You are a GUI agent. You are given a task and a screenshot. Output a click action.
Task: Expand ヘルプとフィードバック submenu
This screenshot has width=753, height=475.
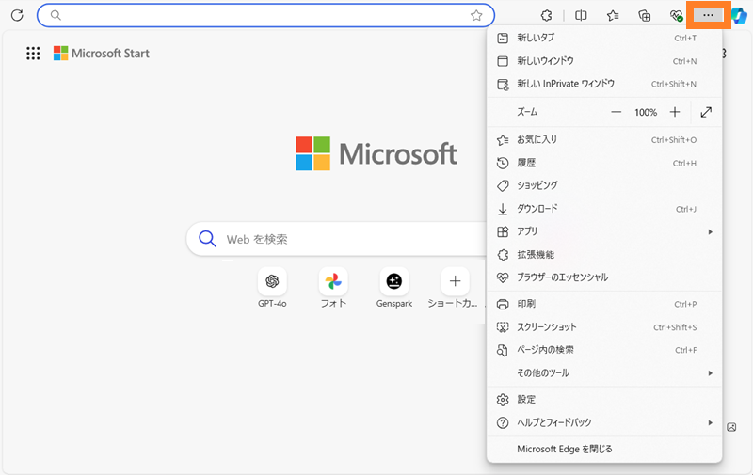pos(604,422)
